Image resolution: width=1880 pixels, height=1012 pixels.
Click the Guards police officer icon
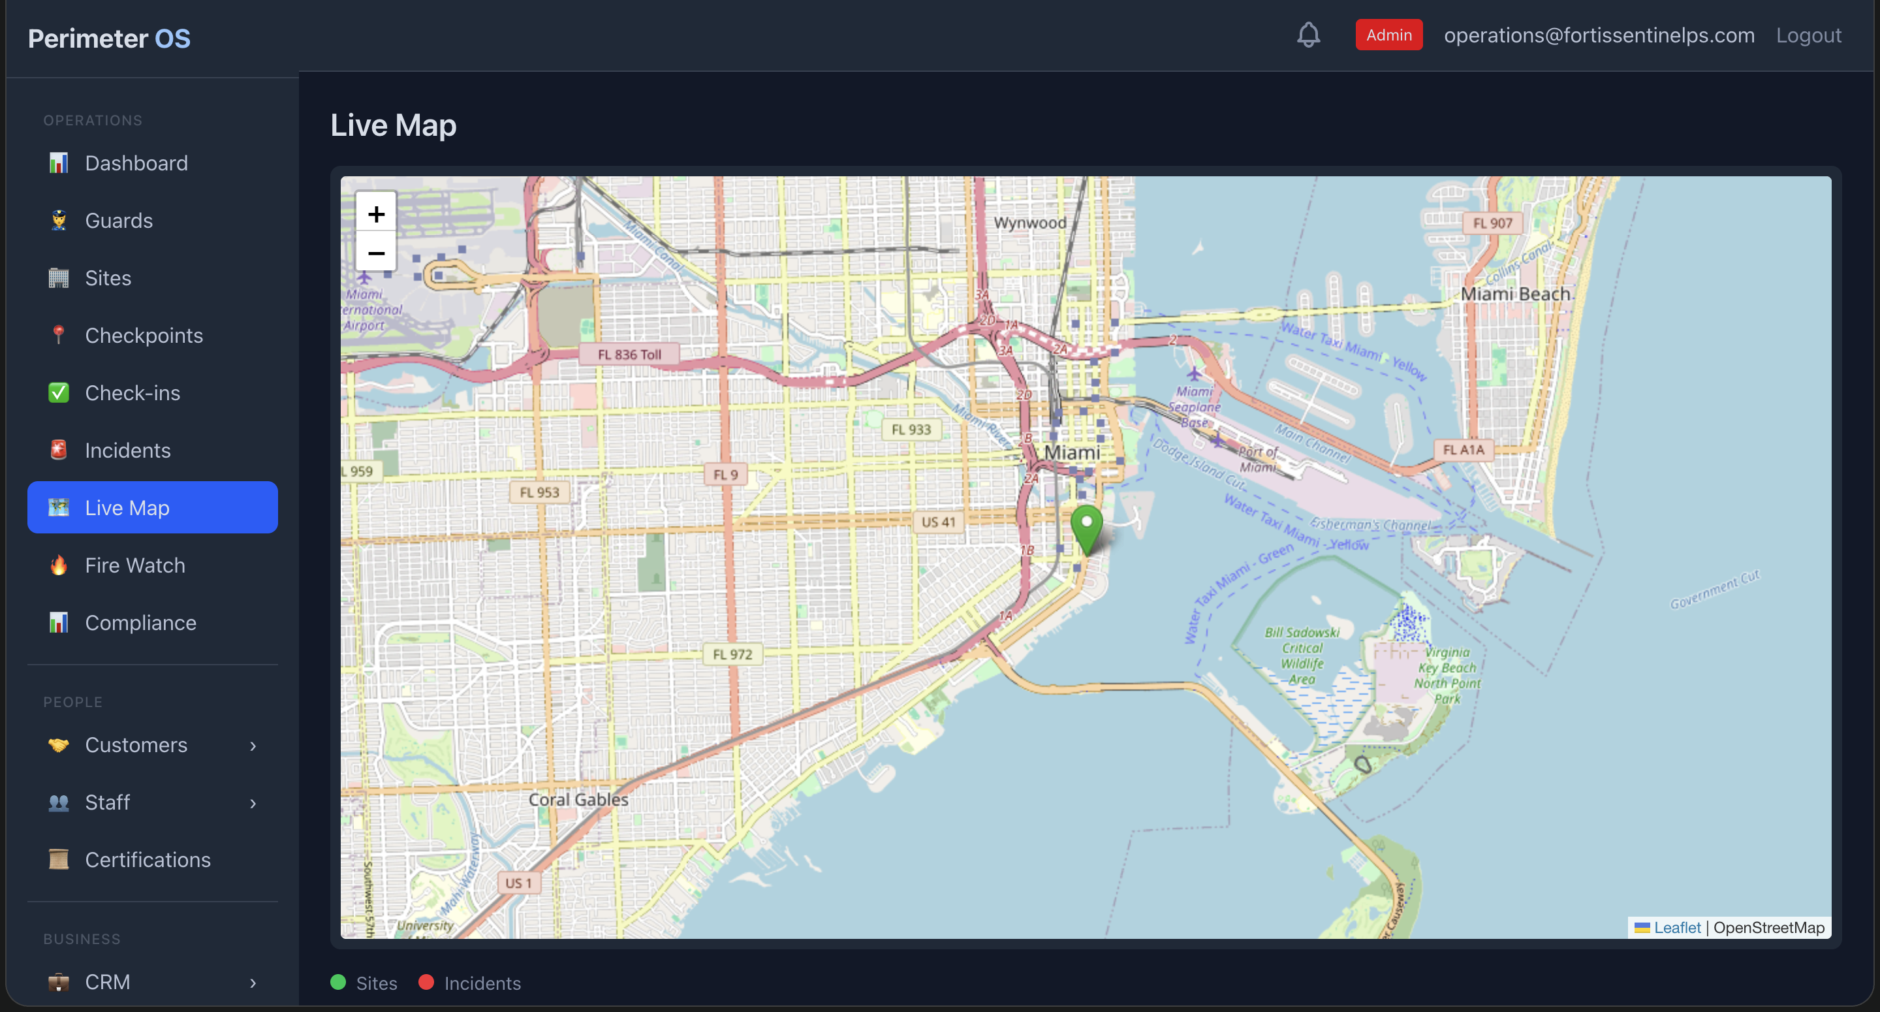59,220
